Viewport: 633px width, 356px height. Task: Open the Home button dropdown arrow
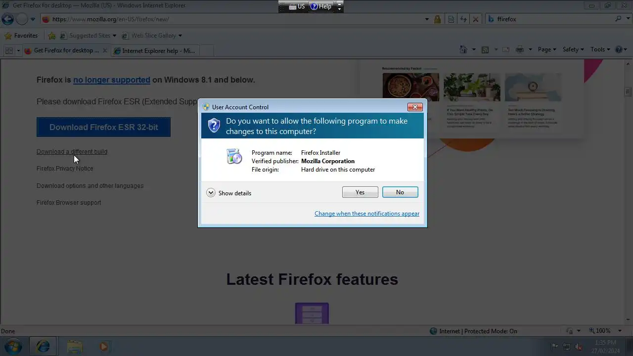click(x=474, y=49)
